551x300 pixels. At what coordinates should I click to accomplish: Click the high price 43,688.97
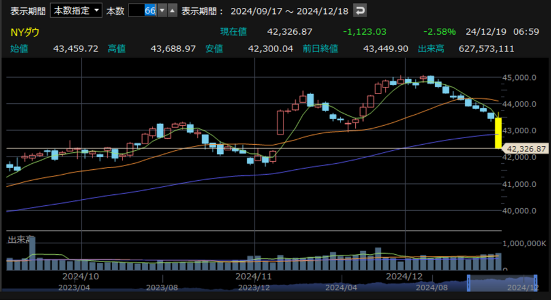tap(173, 48)
